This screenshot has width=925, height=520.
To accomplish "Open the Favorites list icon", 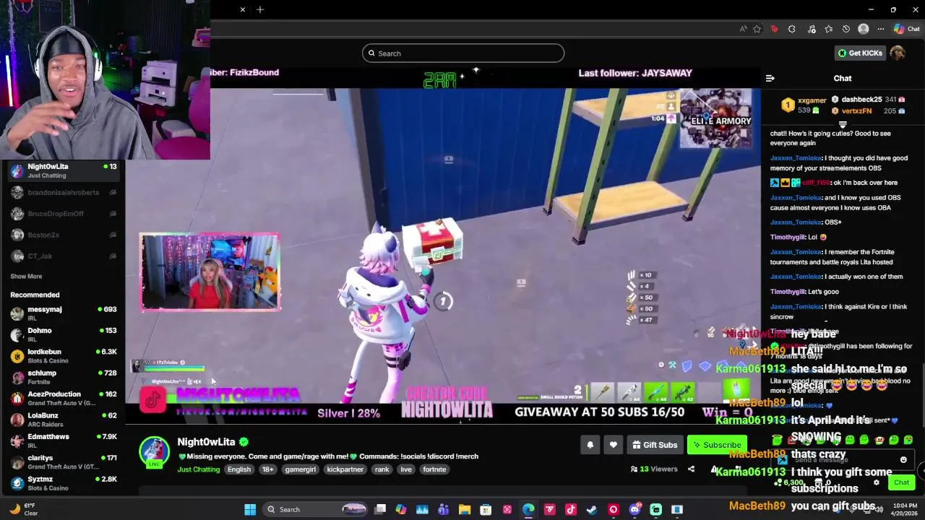I will tap(828, 29).
